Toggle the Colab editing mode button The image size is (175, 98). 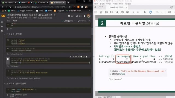pos(82,21)
